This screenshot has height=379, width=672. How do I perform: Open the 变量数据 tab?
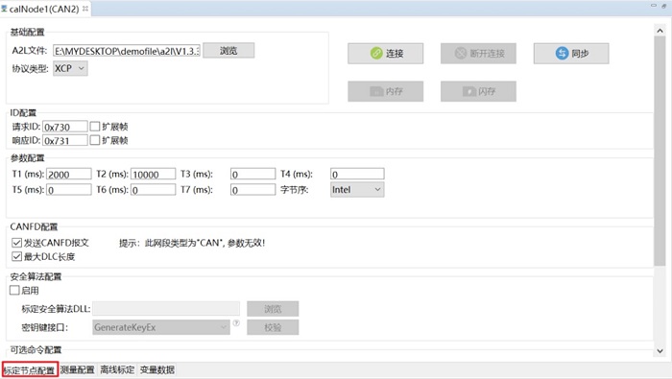coord(156,370)
